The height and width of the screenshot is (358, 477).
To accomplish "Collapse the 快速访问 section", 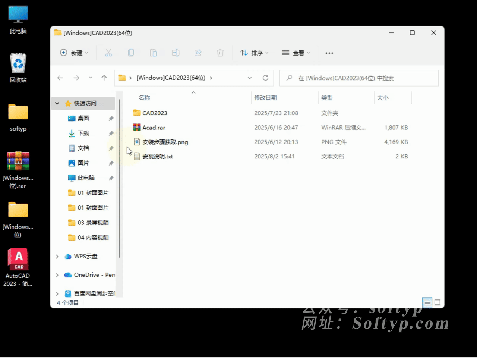I will point(57,103).
